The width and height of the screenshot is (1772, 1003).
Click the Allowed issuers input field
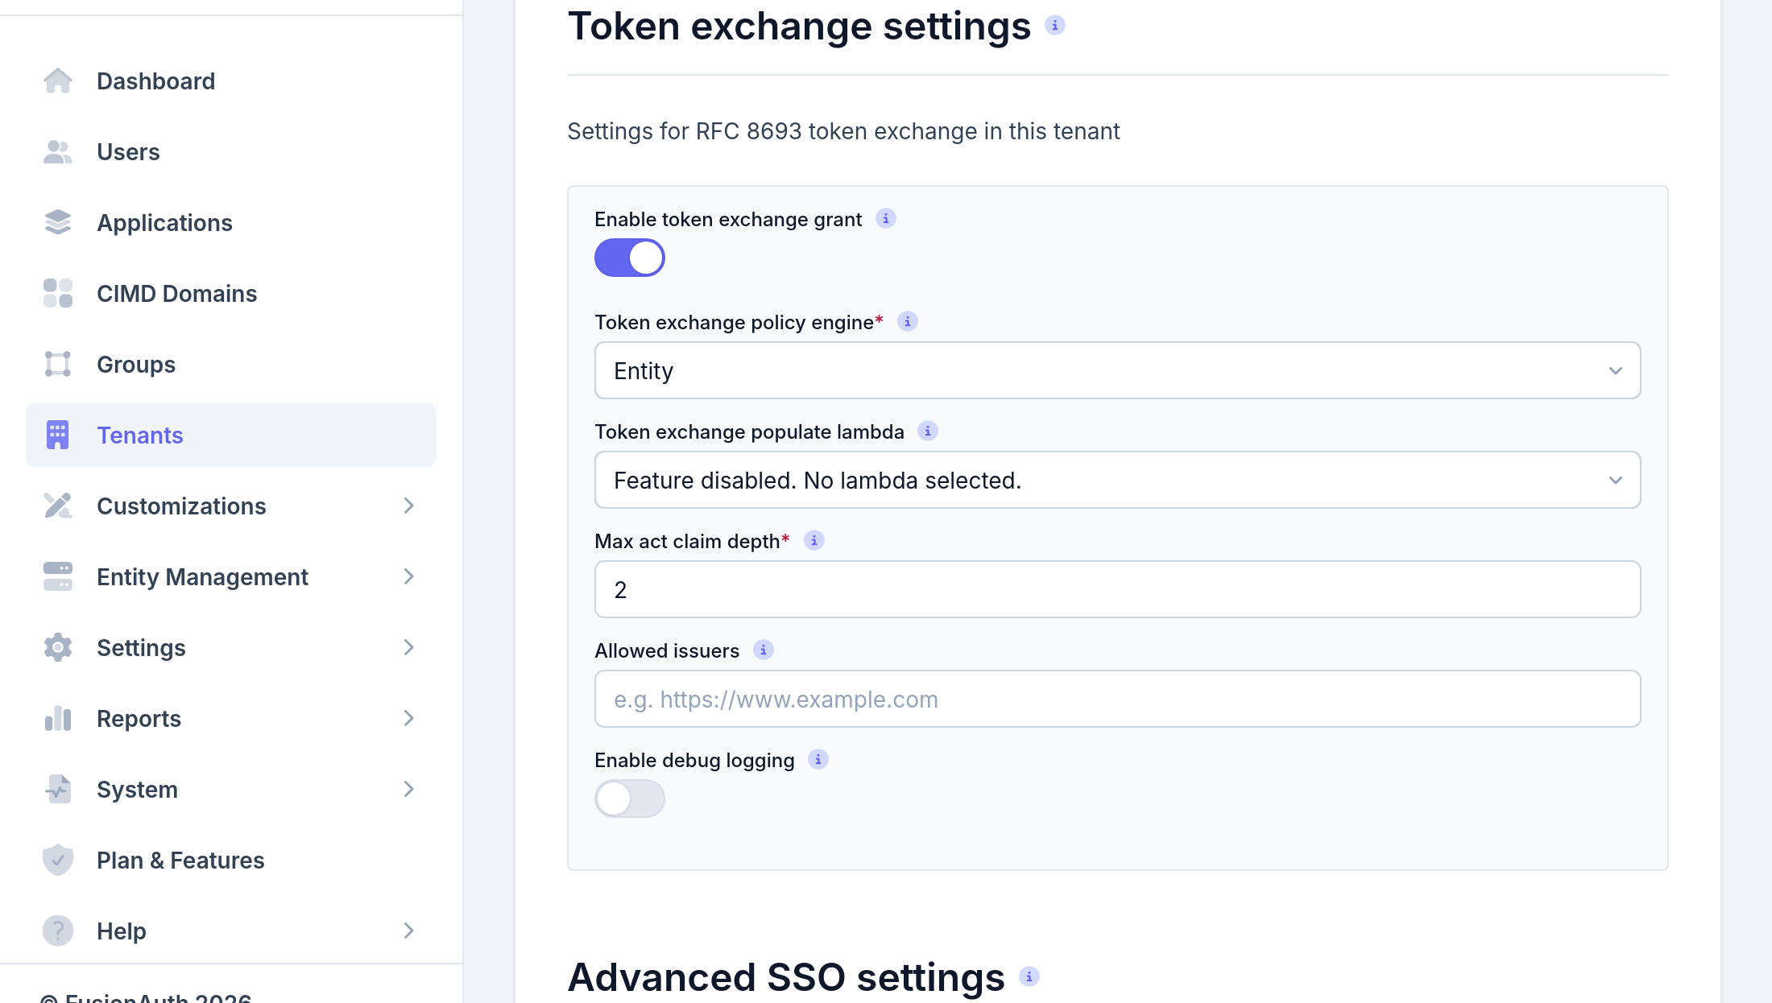pos(1117,700)
